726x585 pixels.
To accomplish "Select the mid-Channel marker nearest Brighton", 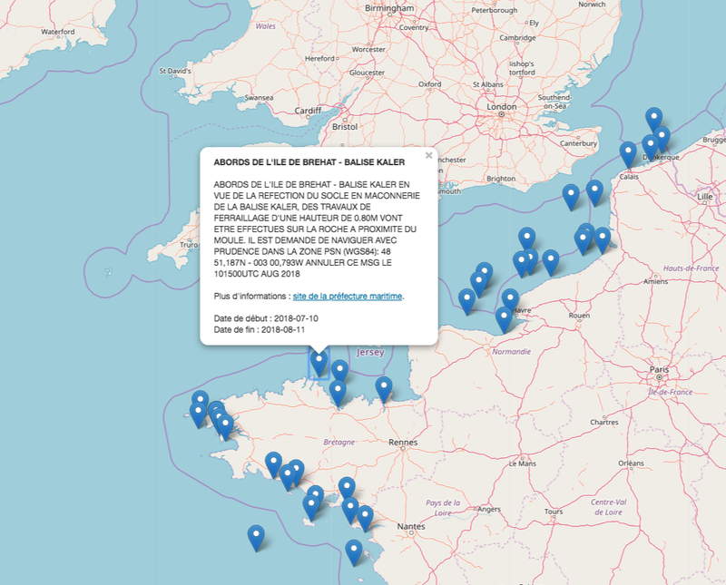I will [571, 197].
